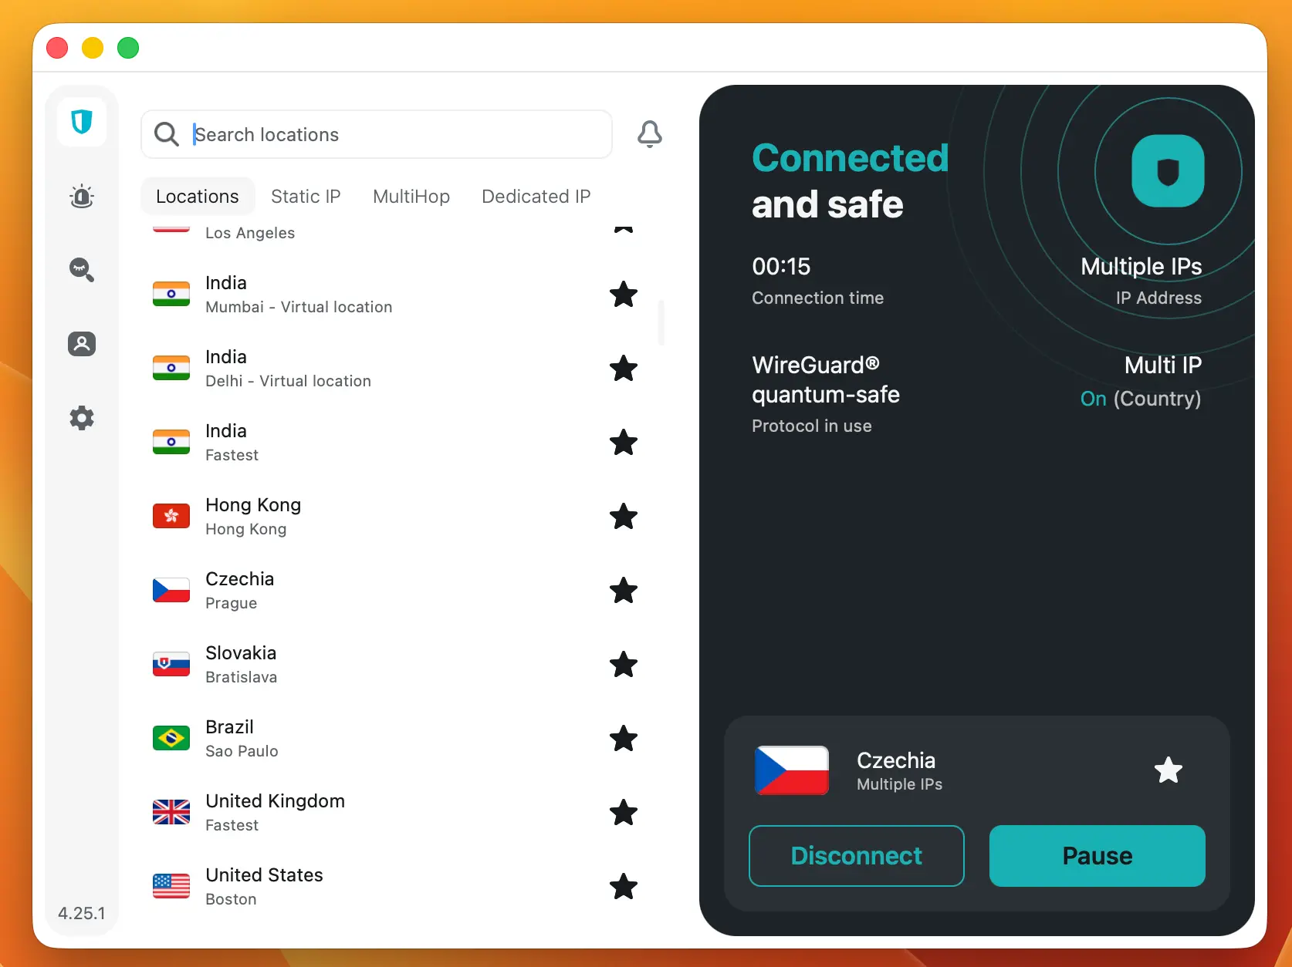Select the Hong Kong flag icon
The width and height of the screenshot is (1292, 967).
[171, 516]
